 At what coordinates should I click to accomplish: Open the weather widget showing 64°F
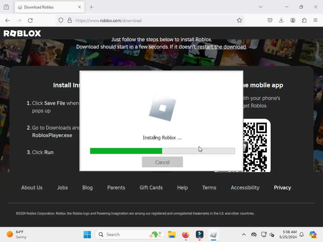[x=16, y=234]
